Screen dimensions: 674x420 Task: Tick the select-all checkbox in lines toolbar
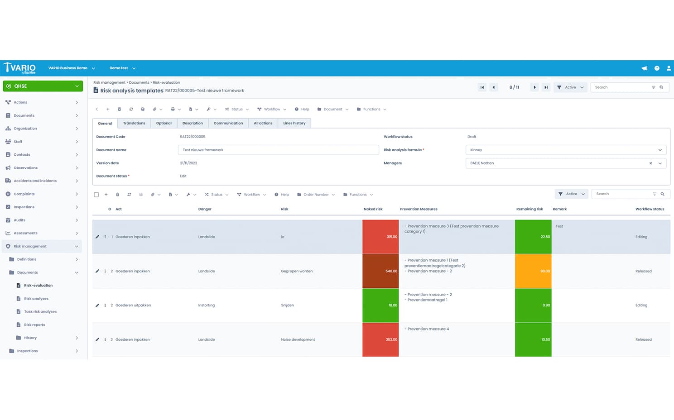tap(96, 195)
